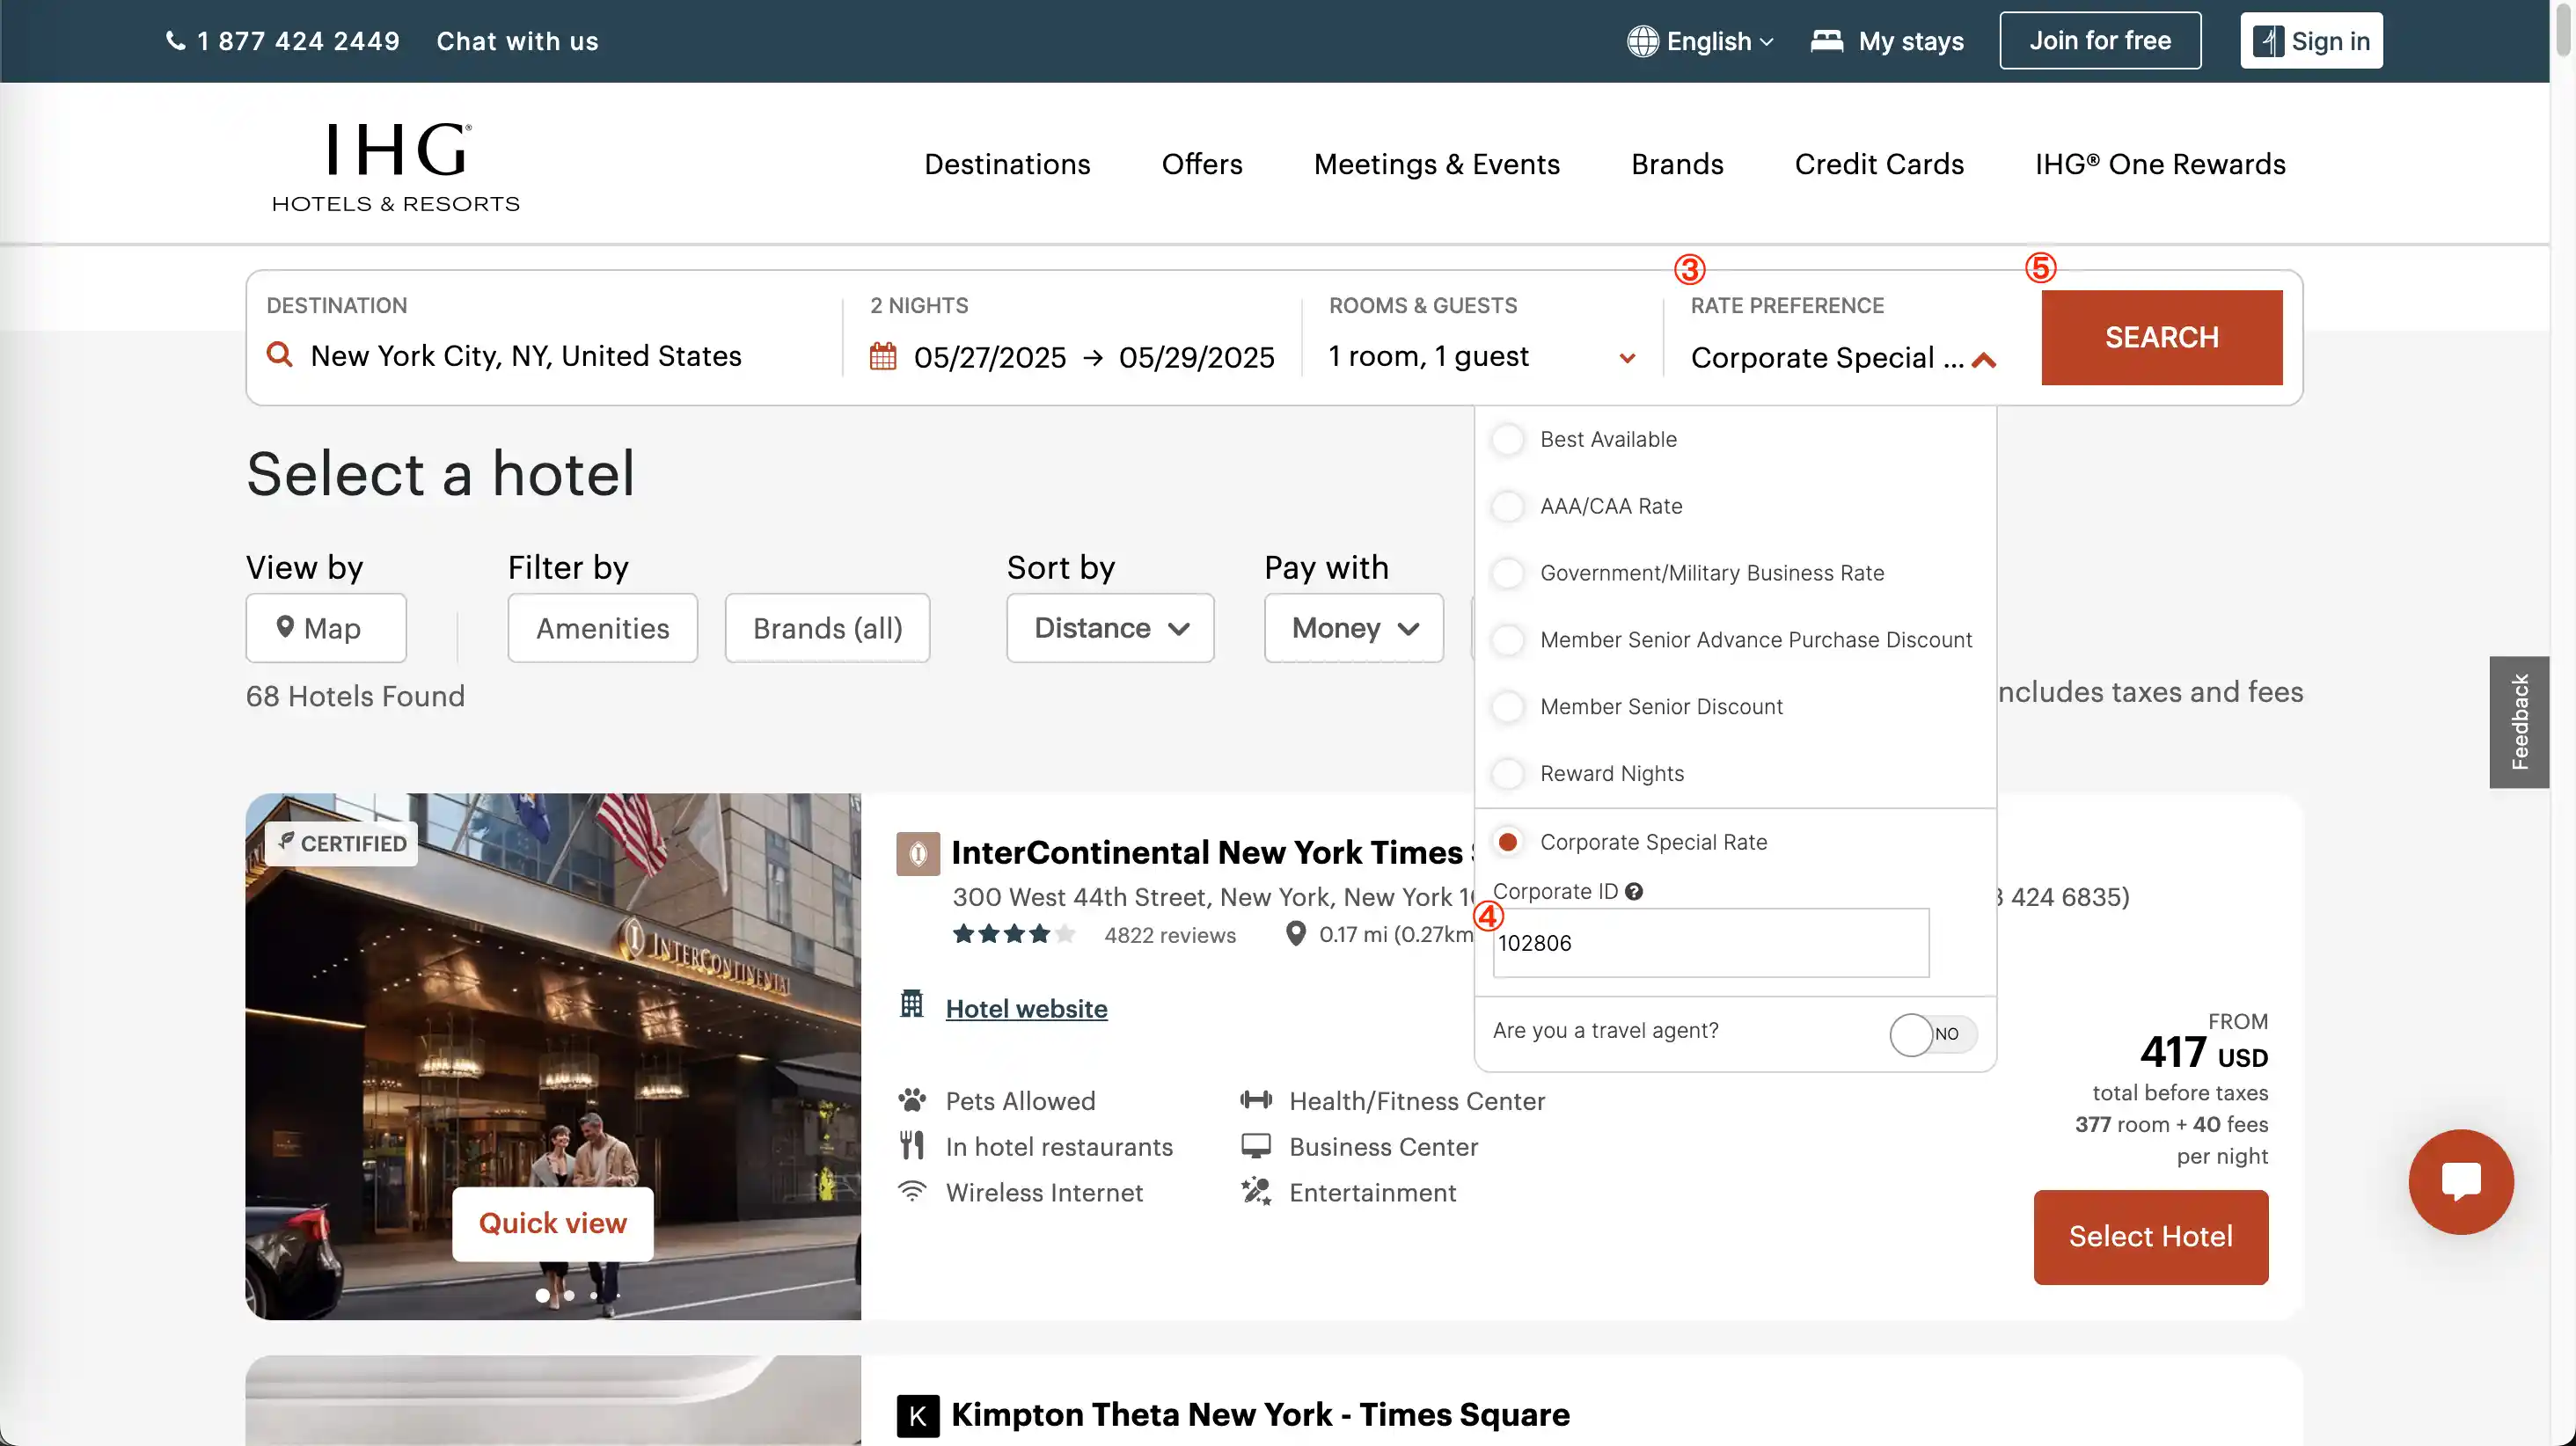The image size is (2576, 1446).
Task: Click the Corporate ID help question icon
Action: click(x=1633, y=891)
